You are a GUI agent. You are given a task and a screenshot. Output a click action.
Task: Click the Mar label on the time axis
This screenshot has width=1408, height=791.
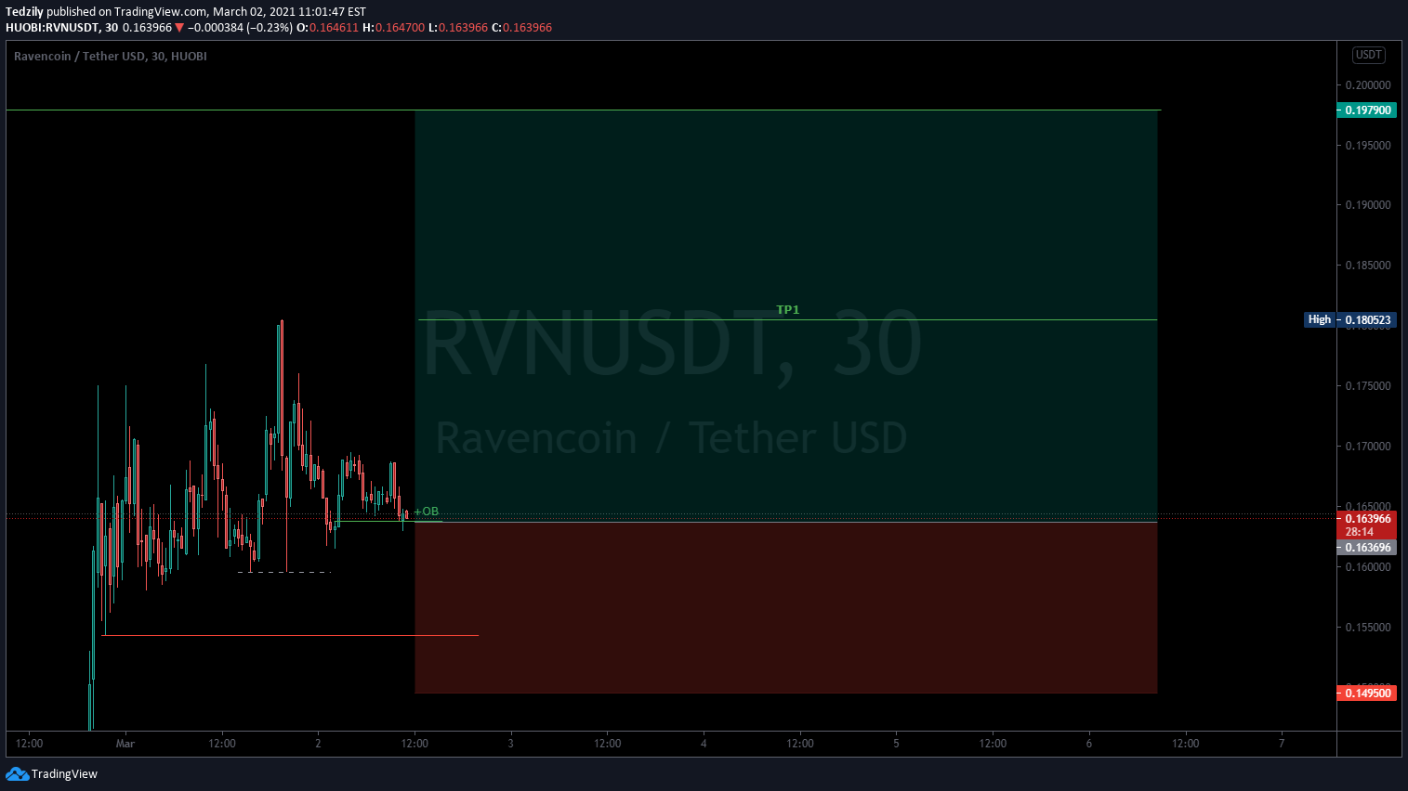pos(125,744)
